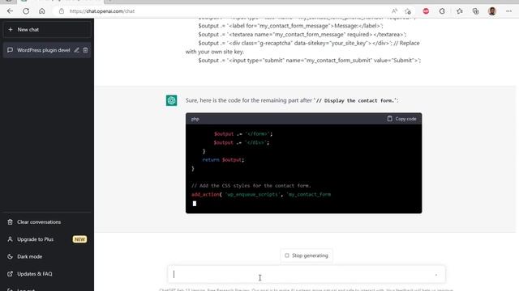Open the browser profile avatar
This screenshot has height=291, width=519.
492,11
